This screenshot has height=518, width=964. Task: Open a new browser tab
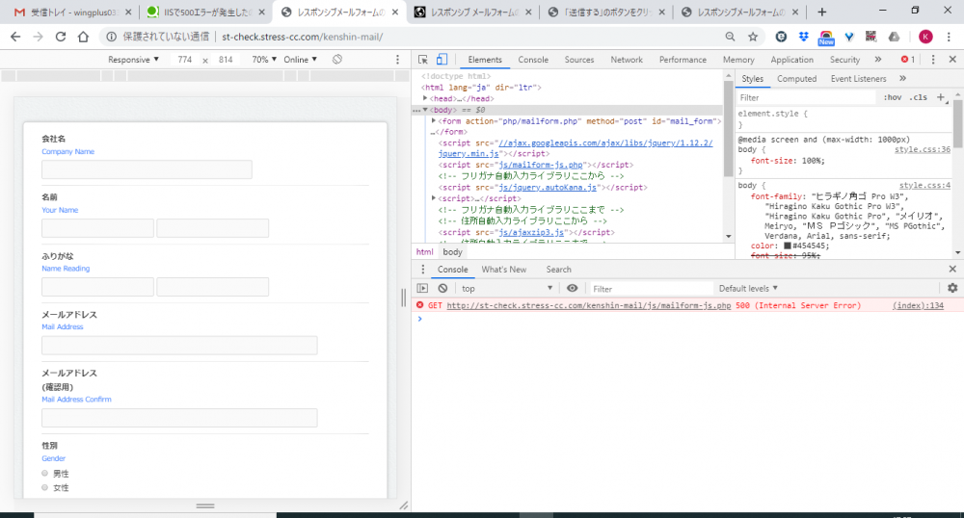822,12
